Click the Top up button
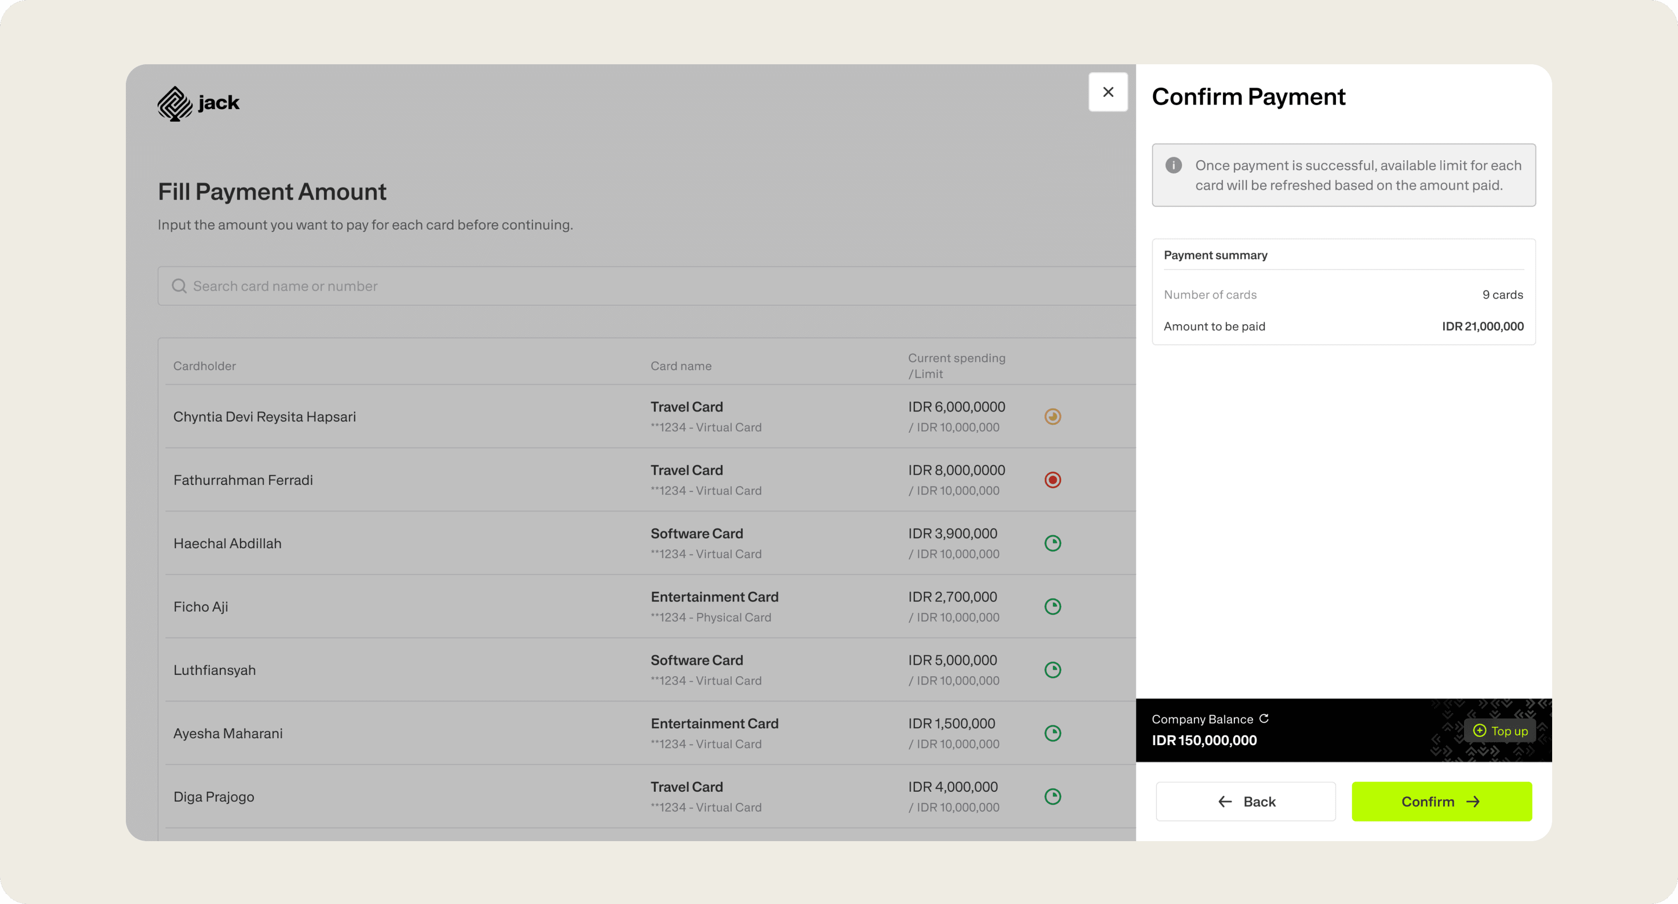Viewport: 1678px width, 904px height. click(x=1499, y=731)
